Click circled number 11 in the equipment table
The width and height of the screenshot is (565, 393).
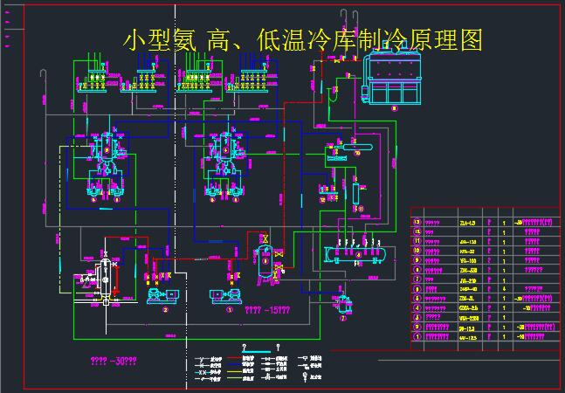click(417, 241)
